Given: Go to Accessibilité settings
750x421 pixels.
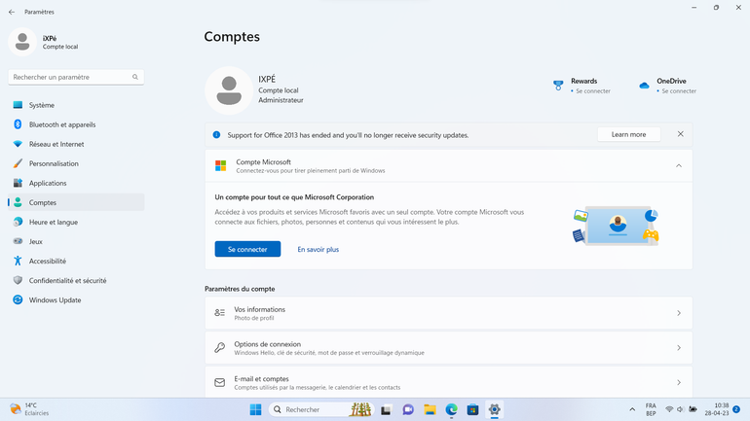Looking at the screenshot, I should click(76, 262).
